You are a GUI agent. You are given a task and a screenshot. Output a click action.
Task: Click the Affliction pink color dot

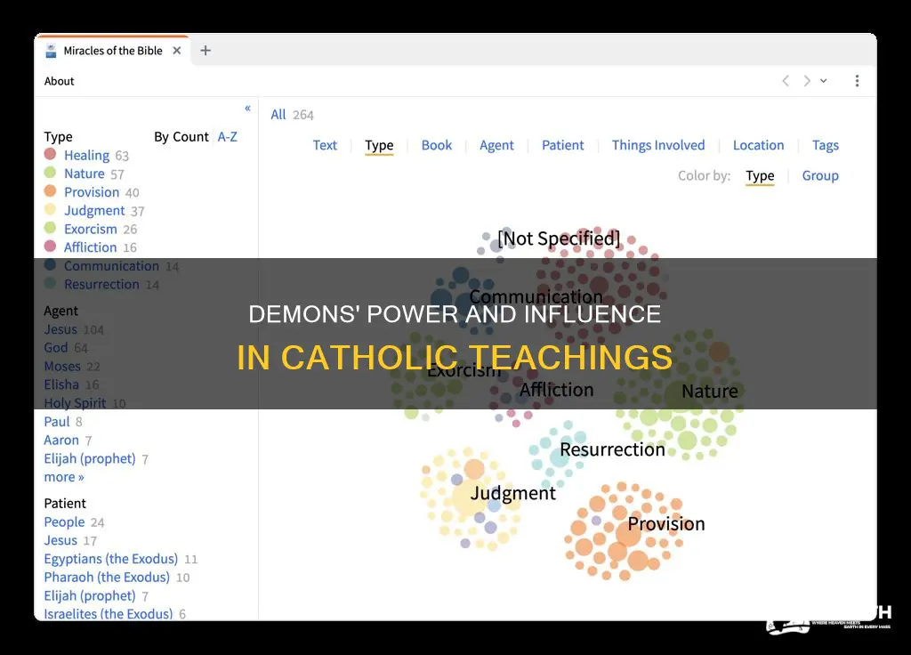pos(50,246)
